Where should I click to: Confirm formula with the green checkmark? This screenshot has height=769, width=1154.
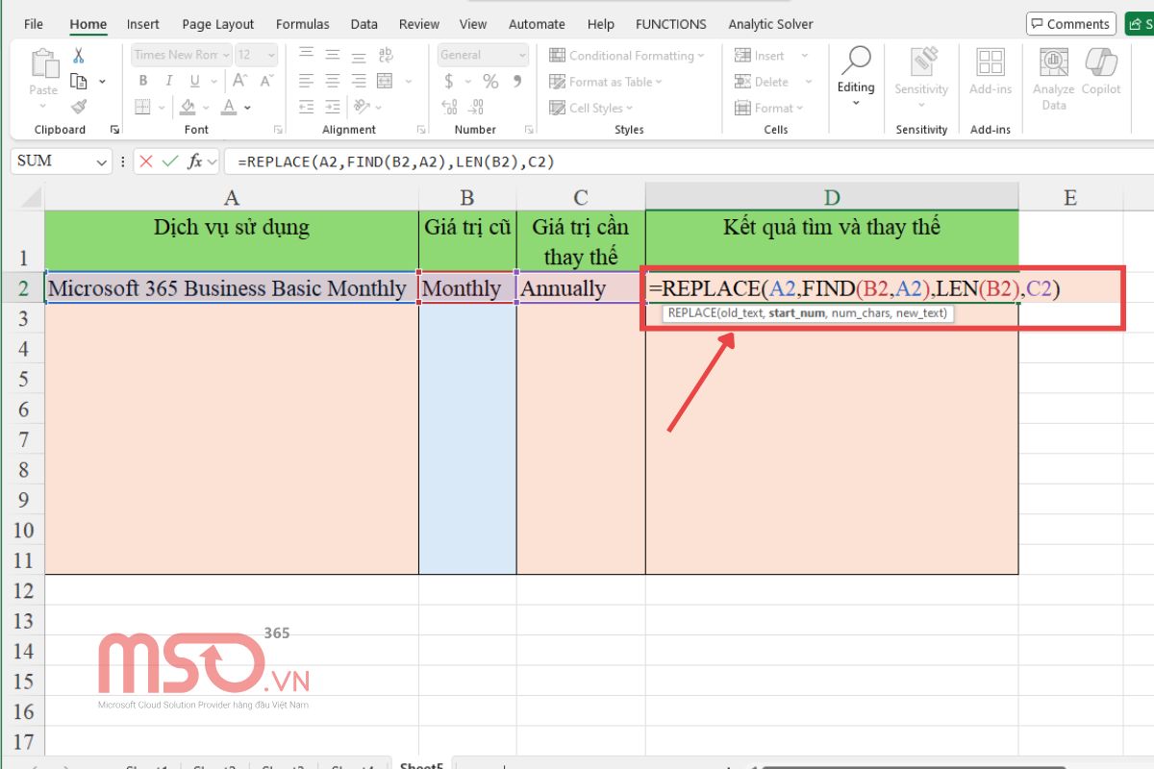[x=170, y=161]
